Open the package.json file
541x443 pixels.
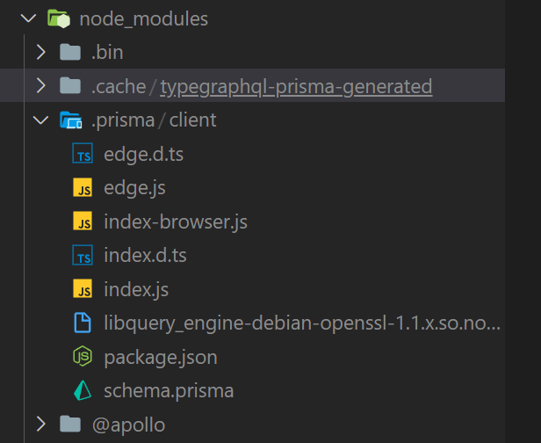161,358
